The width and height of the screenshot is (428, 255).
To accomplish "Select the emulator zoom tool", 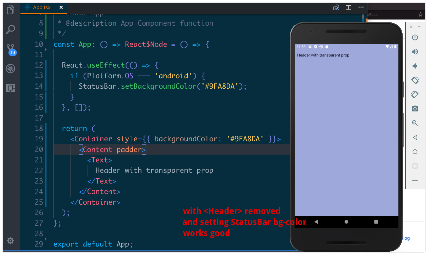I will coord(415,123).
